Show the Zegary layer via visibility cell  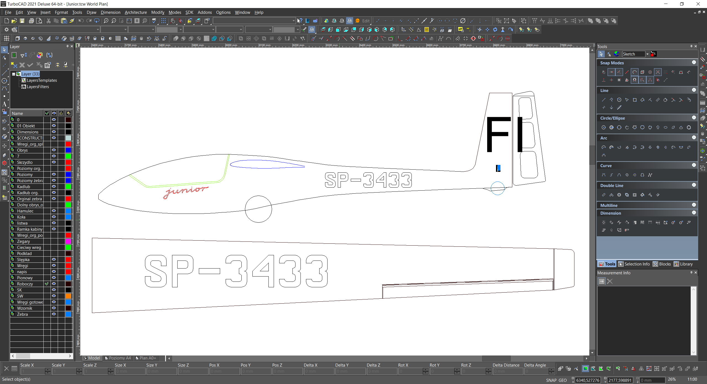54,241
